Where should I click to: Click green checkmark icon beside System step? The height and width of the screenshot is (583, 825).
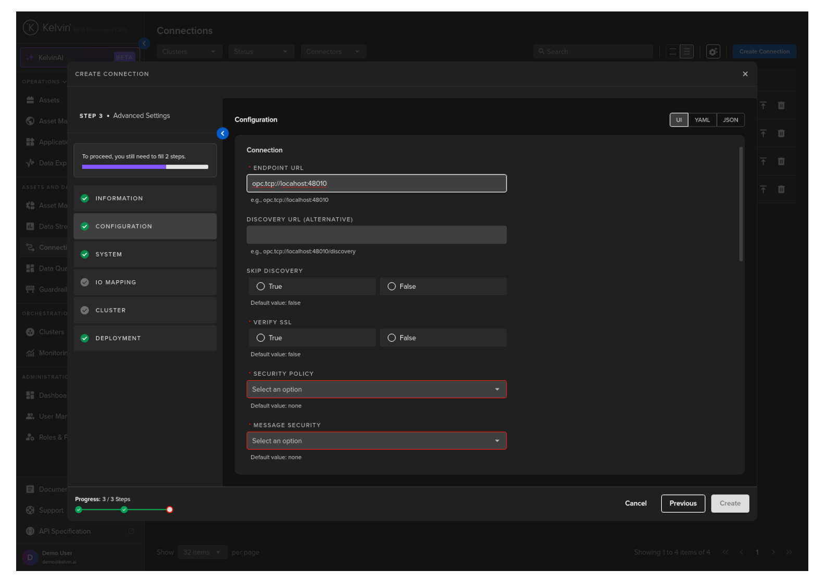85,255
